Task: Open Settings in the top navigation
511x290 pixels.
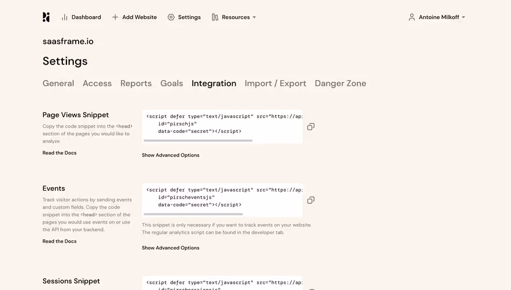Action: (x=184, y=17)
